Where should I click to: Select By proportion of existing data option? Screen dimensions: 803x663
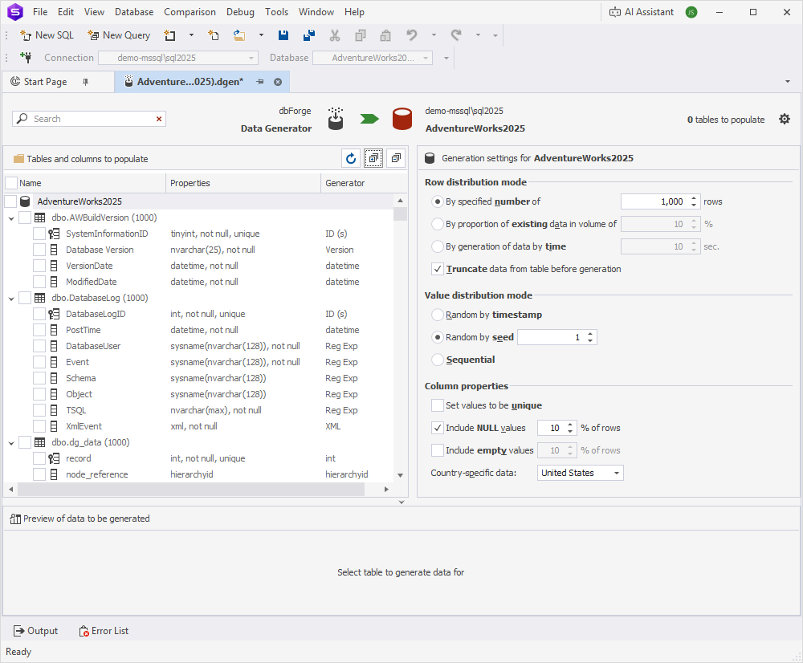click(x=437, y=224)
